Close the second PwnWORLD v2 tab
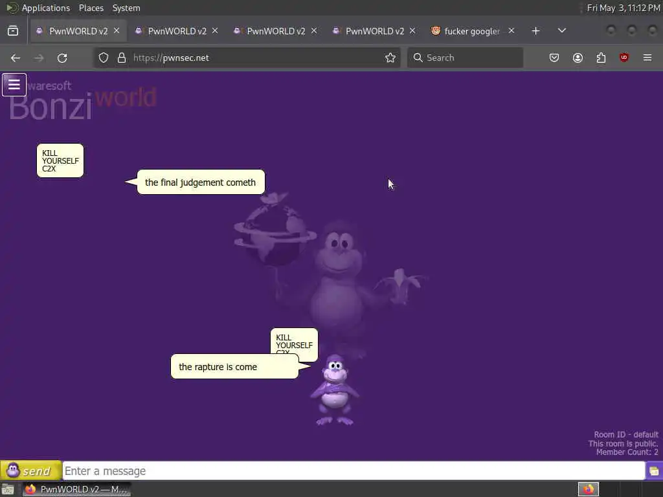This screenshot has width=663, height=497. [x=215, y=31]
